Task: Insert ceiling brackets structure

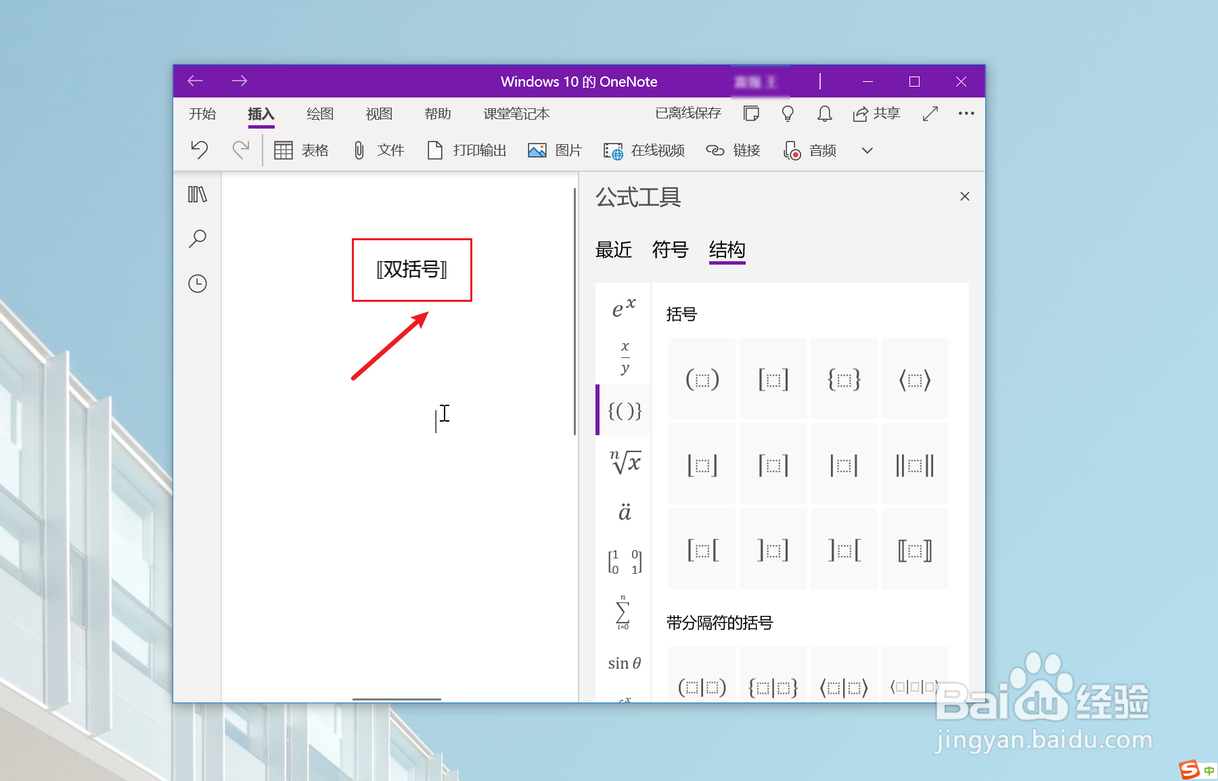Action: coord(773,465)
